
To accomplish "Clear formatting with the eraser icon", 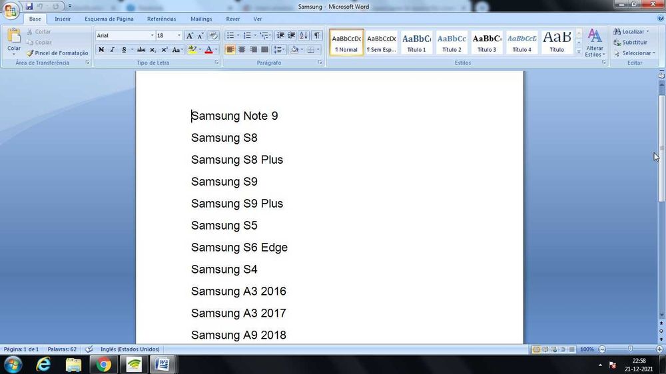I will click(x=214, y=36).
